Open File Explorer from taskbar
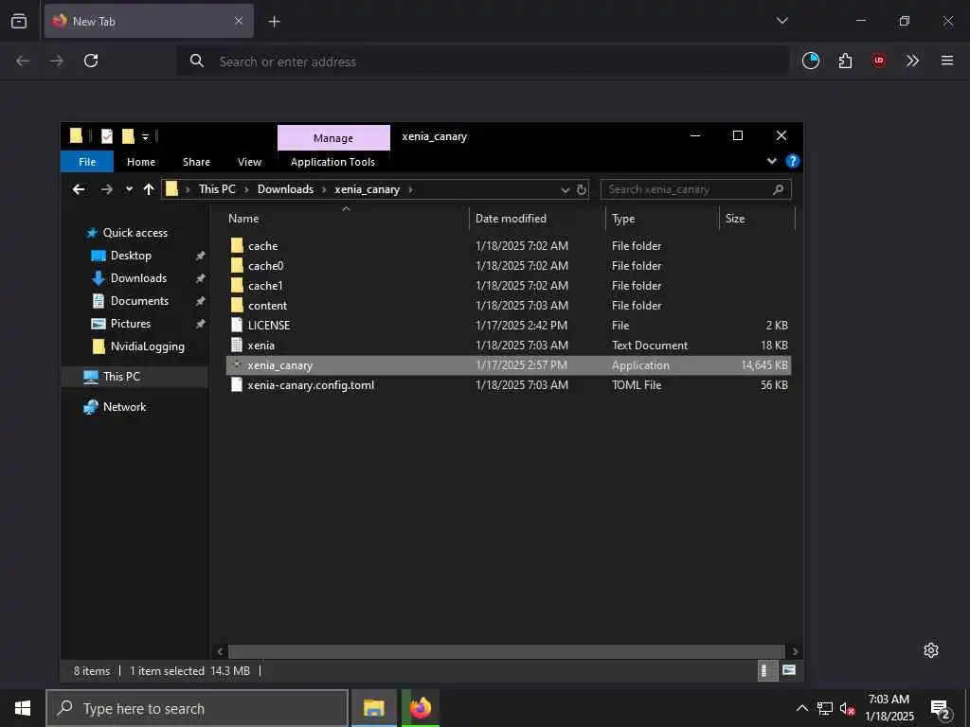 (373, 708)
